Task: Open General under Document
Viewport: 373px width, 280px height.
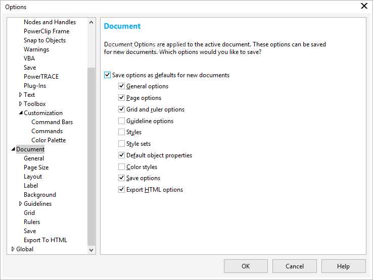Action: [x=34, y=158]
